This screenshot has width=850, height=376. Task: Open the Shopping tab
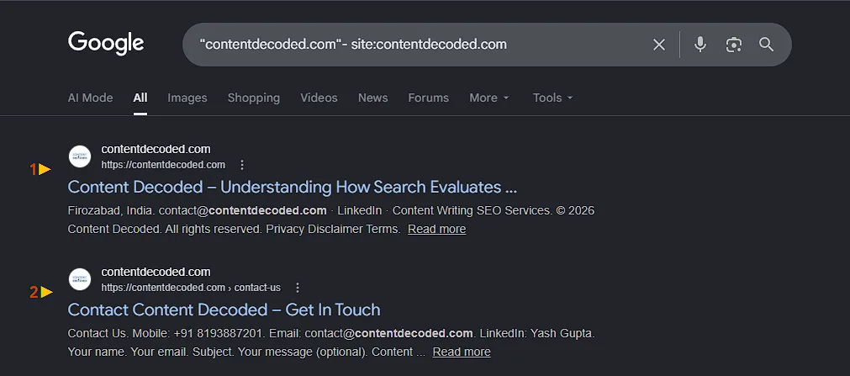pos(254,98)
